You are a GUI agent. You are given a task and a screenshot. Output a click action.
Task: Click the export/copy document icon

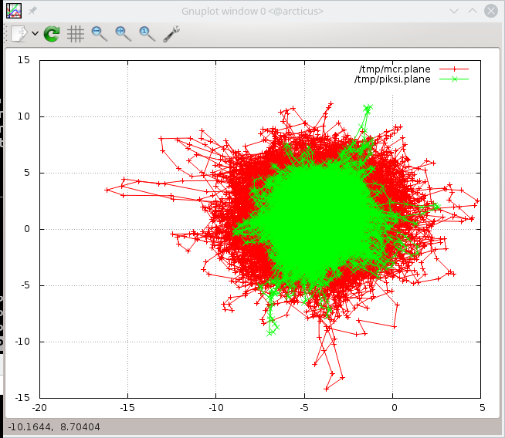[x=19, y=34]
